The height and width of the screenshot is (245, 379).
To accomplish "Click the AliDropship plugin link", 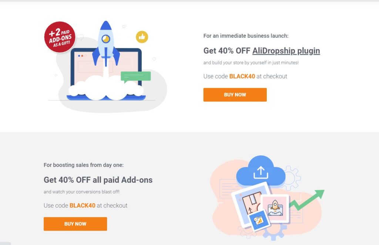I will coord(286,51).
